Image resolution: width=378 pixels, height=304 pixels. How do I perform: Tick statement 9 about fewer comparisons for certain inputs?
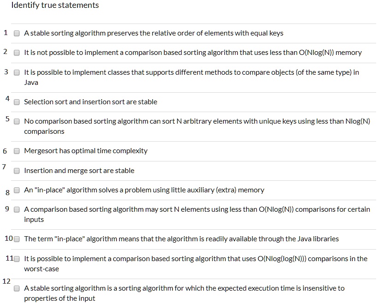(17, 209)
